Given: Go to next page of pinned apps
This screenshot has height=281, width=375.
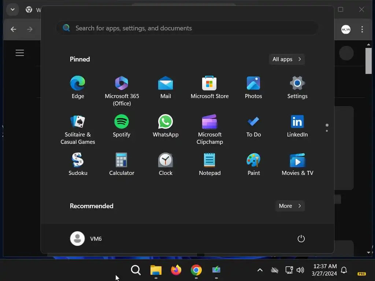Looking at the screenshot, I should coord(327,131).
